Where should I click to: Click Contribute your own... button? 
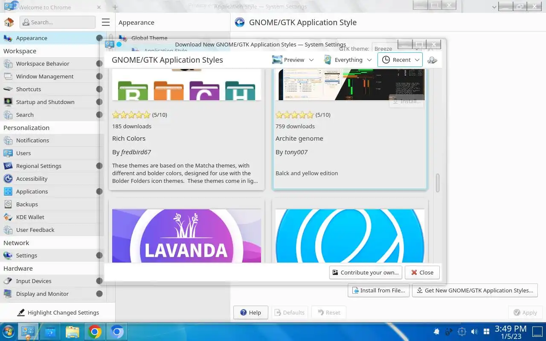(366, 272)
